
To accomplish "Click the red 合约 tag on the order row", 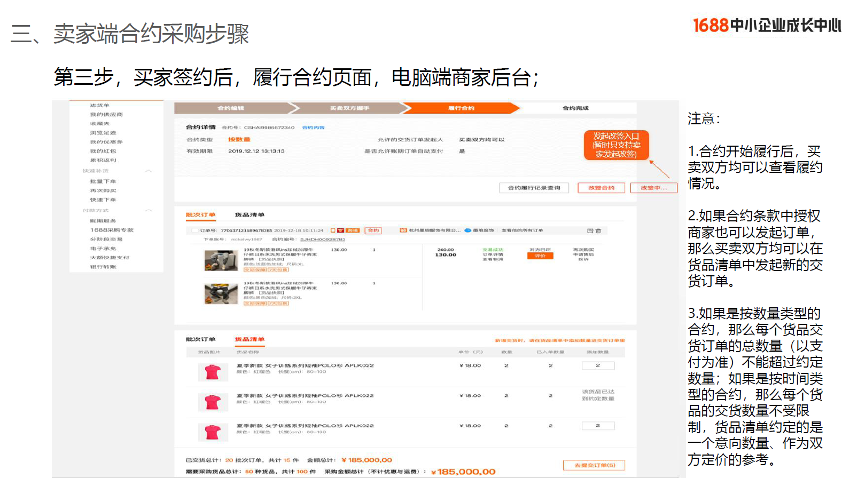I will [x=373, y=230].
